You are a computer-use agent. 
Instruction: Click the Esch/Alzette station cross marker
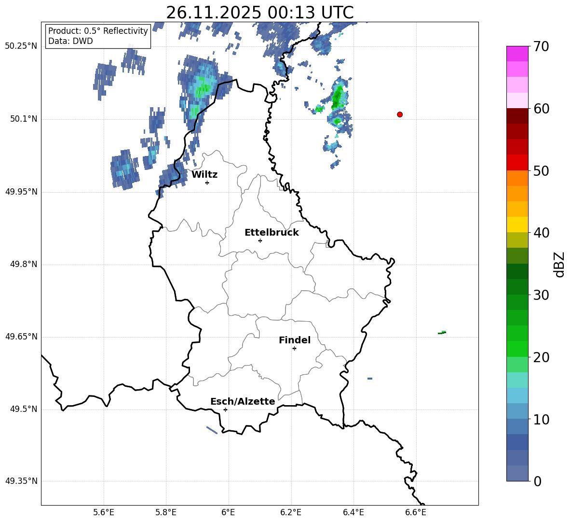tap(225, 409)
